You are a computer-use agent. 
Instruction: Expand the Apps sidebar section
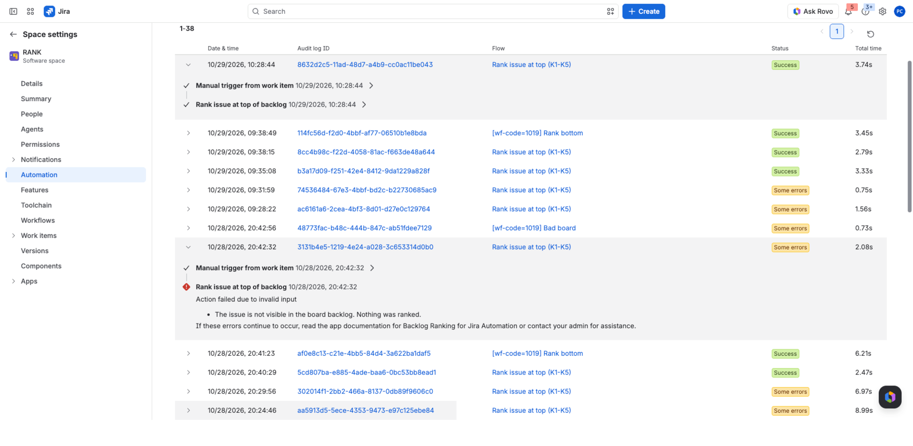coord(13,281)
